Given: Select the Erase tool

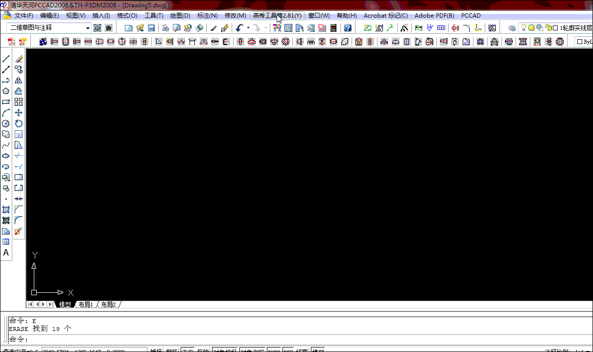Looking at the screenshot, I should click(19, 59).
